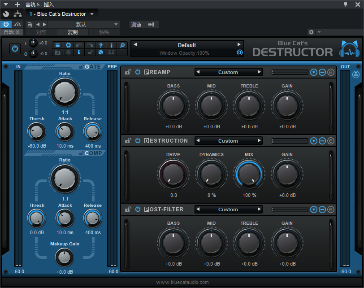The image size is (364, 288).
Task: Click the minus circle in POST-FILTER header
Action: pyautogui.click(x=322, y=209)
